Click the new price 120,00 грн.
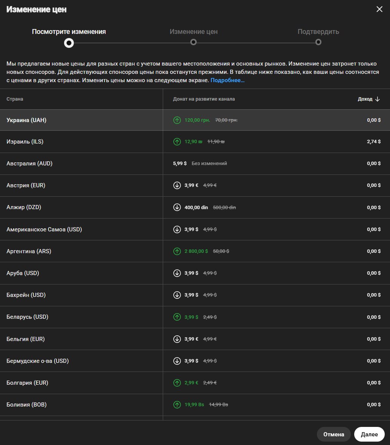Screen dimensions: 390x445 (x=197, y=120)
